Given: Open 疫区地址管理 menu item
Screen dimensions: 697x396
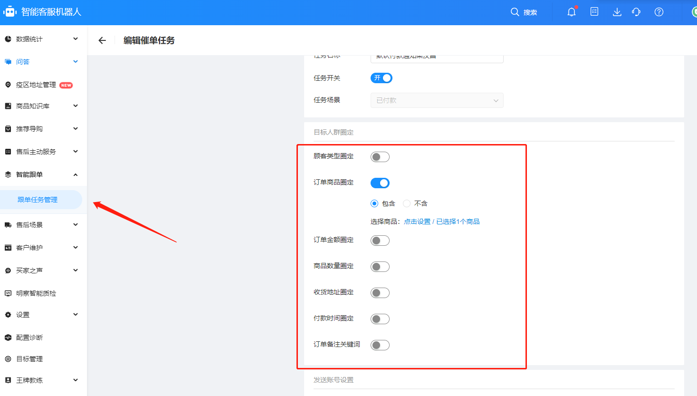Looking at the screenshot, I should pos(36,85).
